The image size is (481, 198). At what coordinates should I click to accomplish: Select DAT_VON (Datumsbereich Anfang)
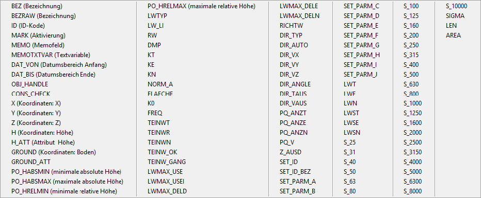point(59,65)
